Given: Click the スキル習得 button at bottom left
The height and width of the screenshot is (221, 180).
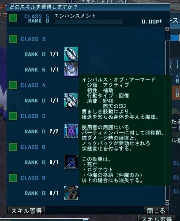Looking at the screenshot, I should click(x=26, y=211).
